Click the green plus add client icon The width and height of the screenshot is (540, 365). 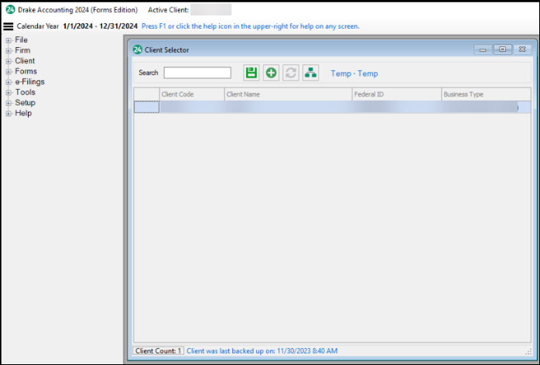271,73
